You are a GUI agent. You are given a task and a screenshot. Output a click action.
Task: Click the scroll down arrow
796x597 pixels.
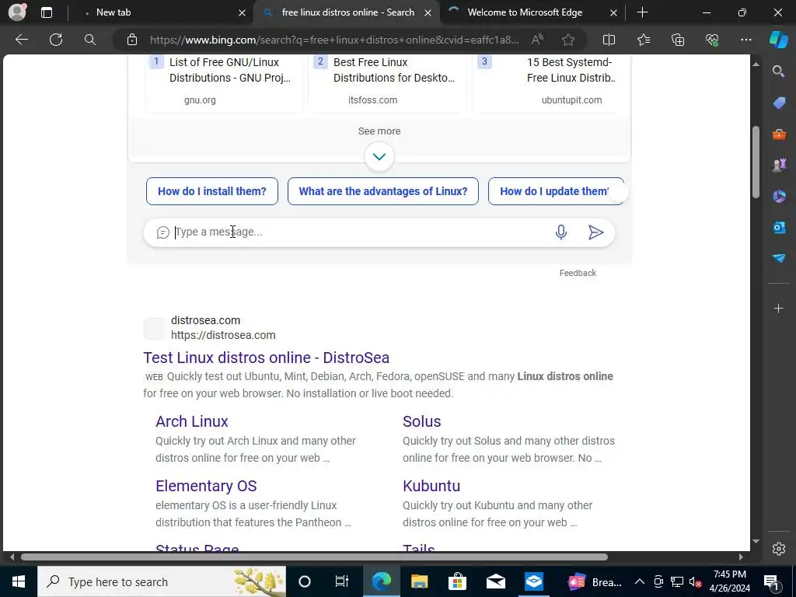pos(756,541)
